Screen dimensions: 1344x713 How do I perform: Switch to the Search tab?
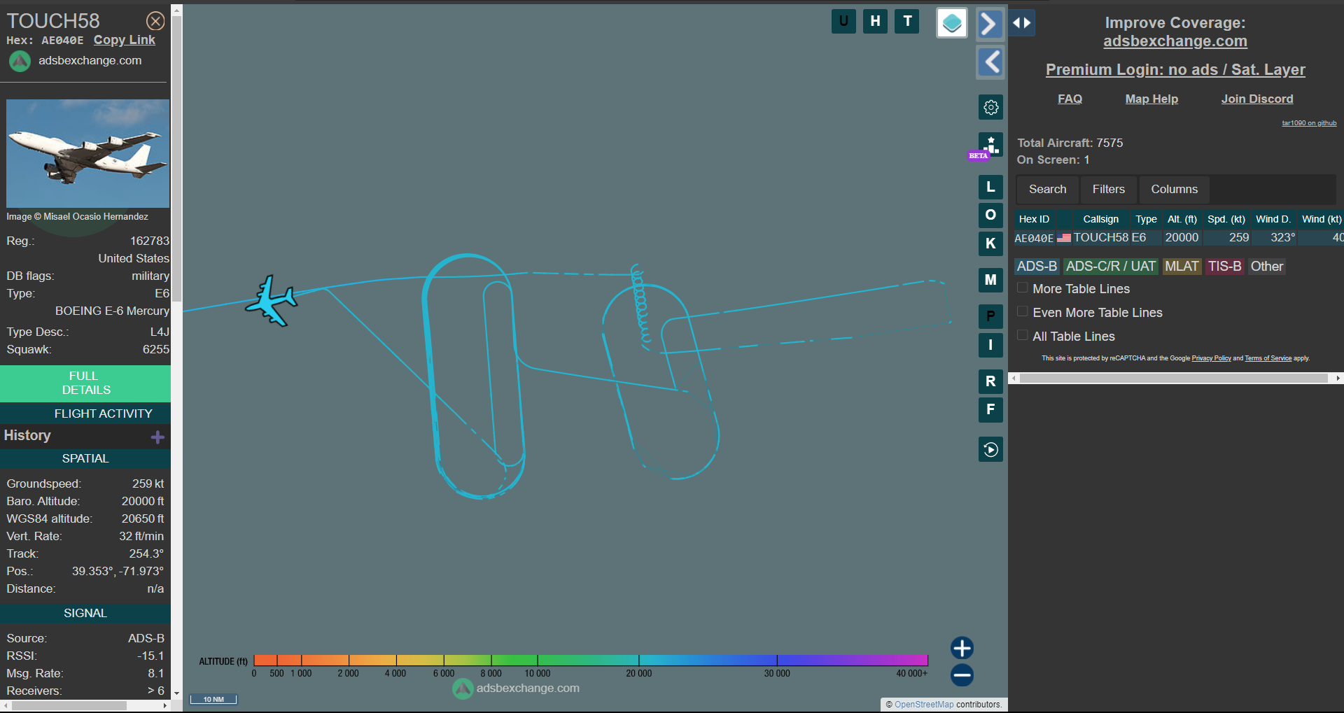(1047, 190)
